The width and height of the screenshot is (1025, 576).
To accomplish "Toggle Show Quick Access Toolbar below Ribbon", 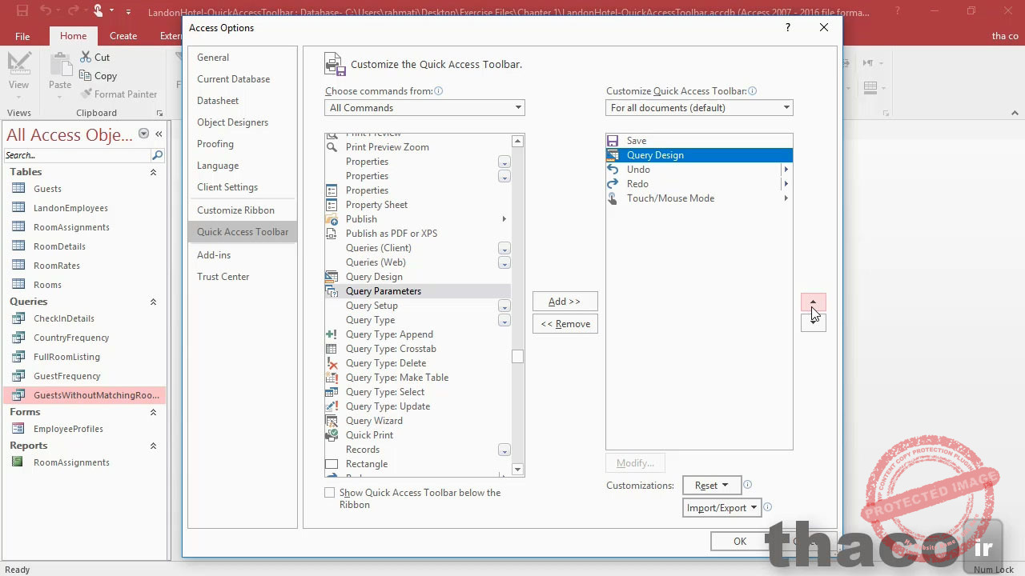I will pos(329,493).
